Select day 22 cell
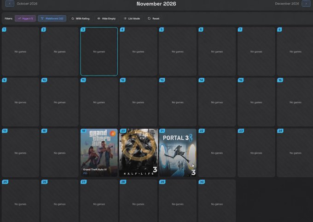Image resolution: width=313 pixels, height=222 pixels. (217, 153)
